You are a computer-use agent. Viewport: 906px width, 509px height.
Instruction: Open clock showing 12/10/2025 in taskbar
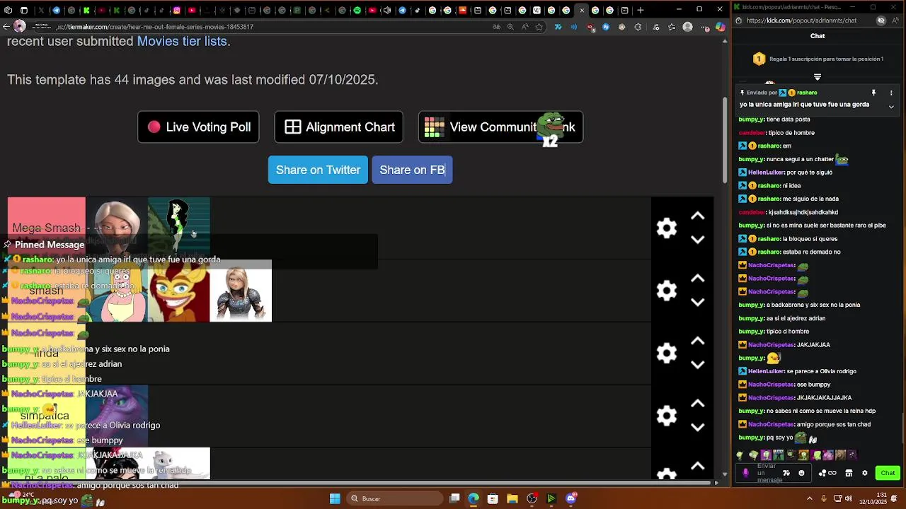(873, 498)
